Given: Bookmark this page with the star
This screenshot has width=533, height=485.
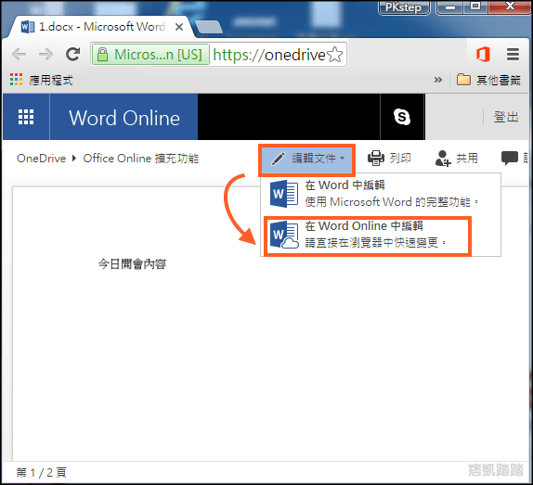Looking at the screenshot, I should pos(335,55).
